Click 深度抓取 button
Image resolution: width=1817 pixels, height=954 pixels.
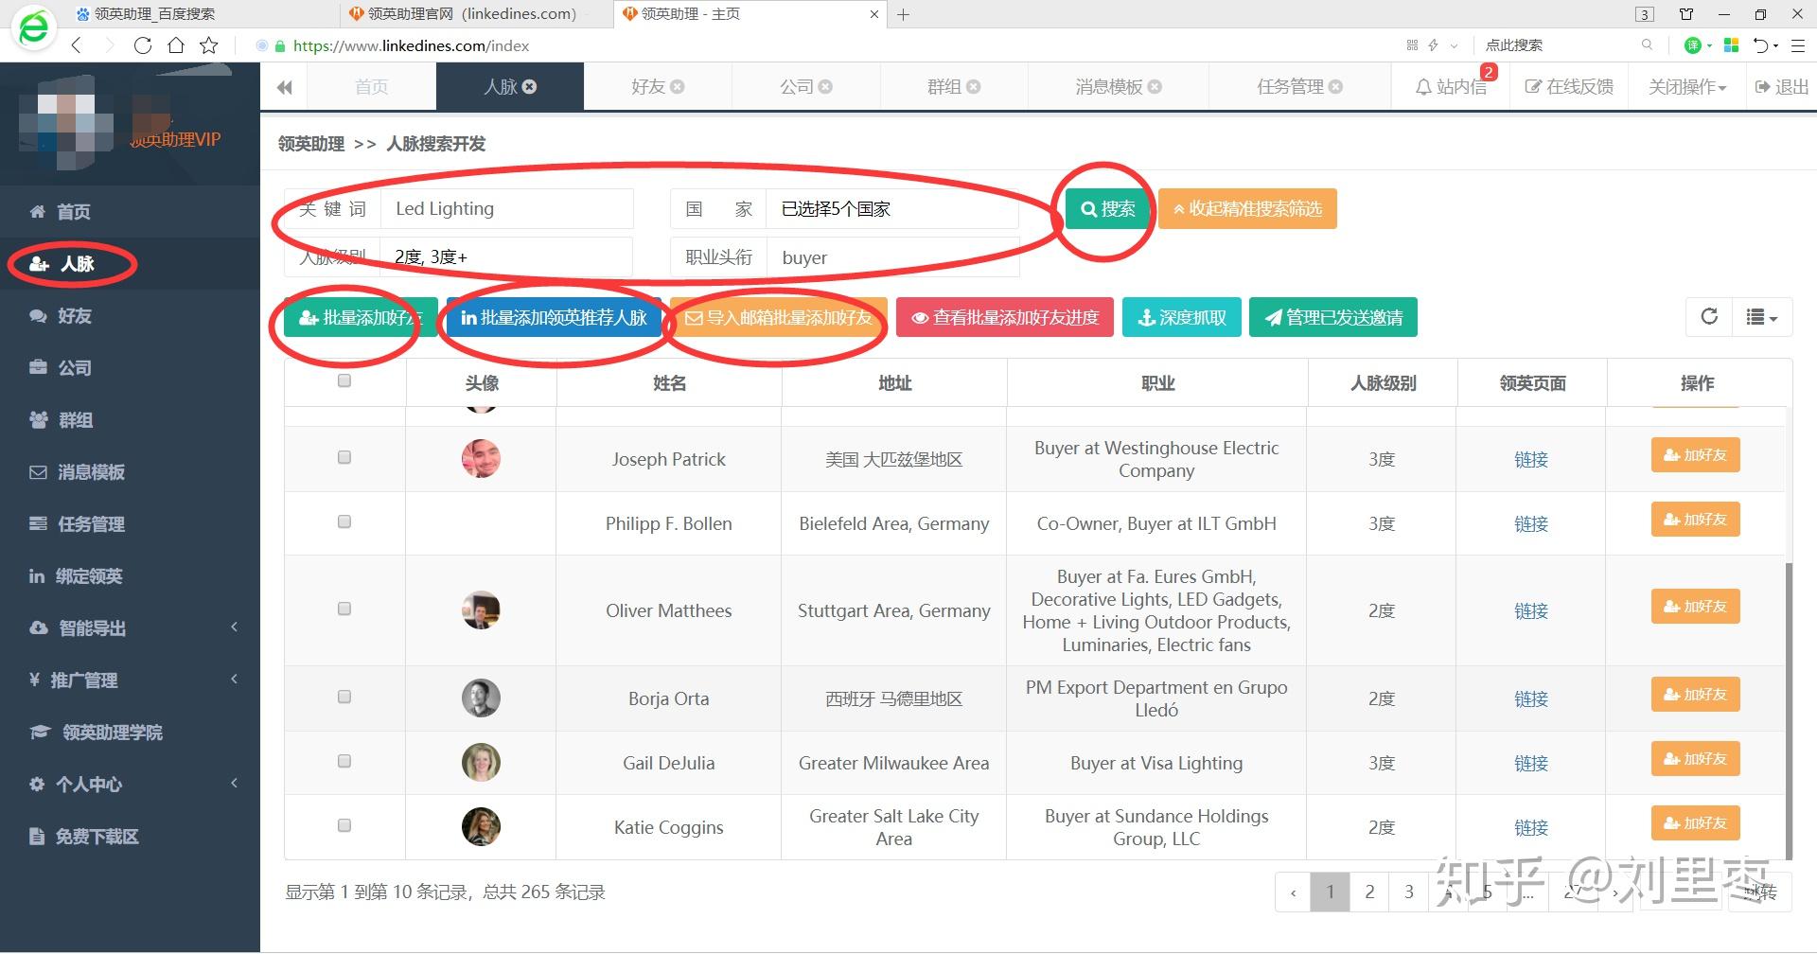(x=1181, y=318)
